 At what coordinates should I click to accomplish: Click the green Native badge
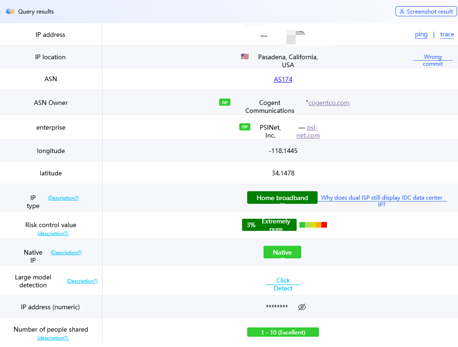tap(282, 252)
